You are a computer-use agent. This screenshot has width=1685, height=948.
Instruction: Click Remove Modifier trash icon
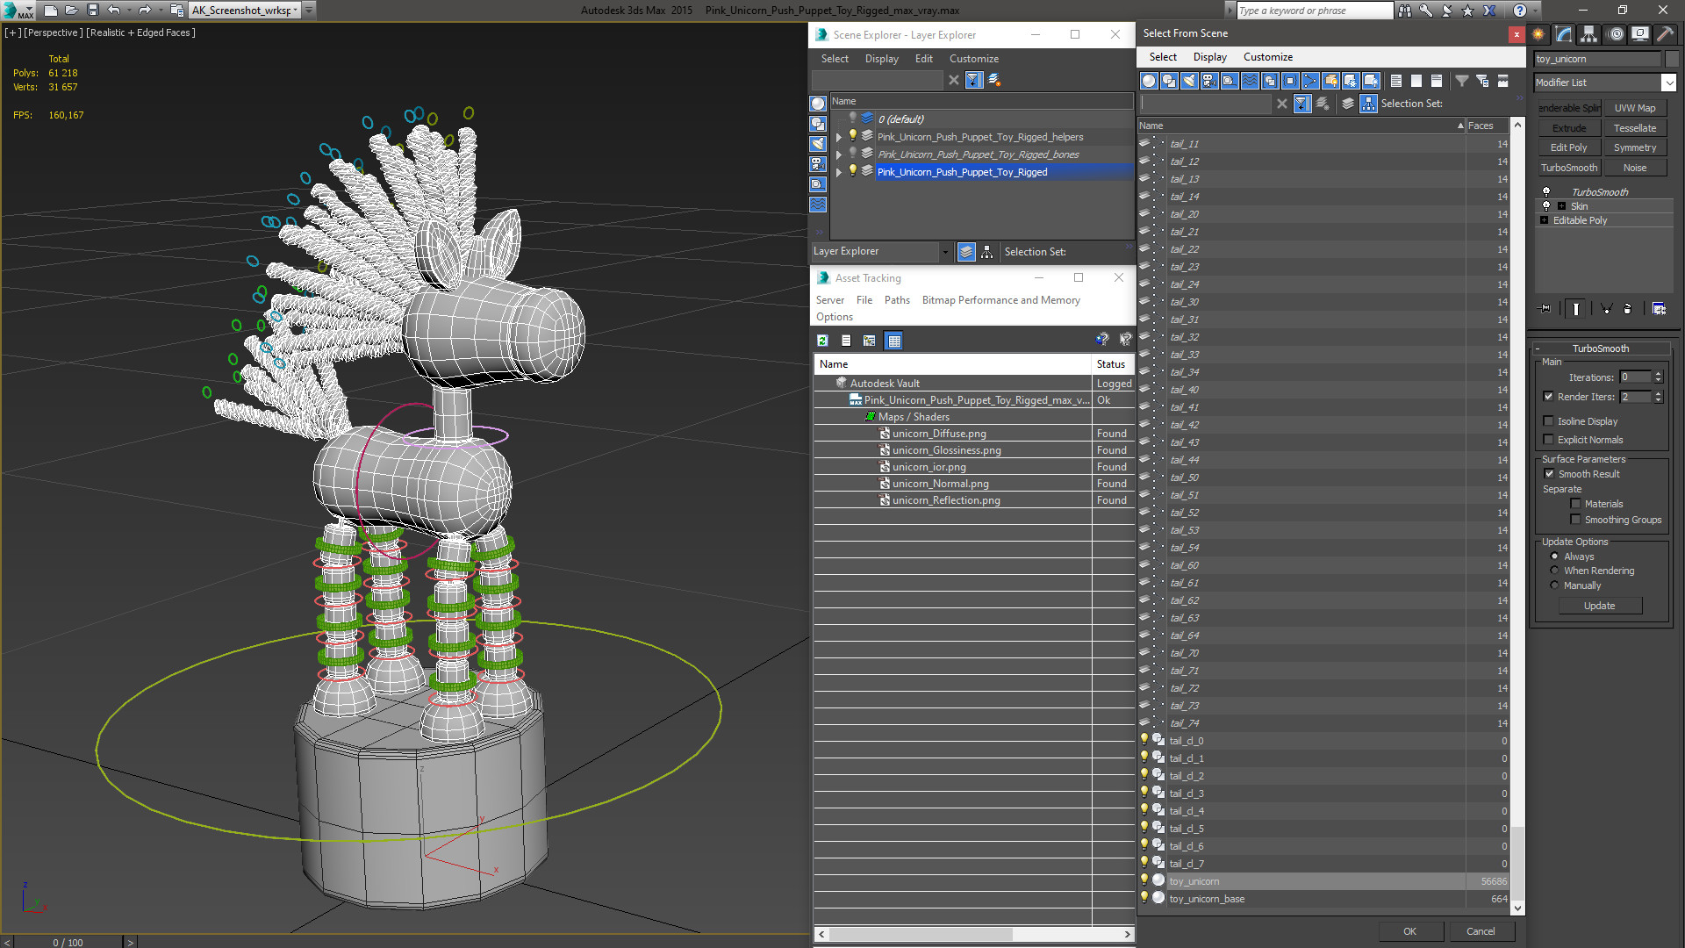[1628, 309]
